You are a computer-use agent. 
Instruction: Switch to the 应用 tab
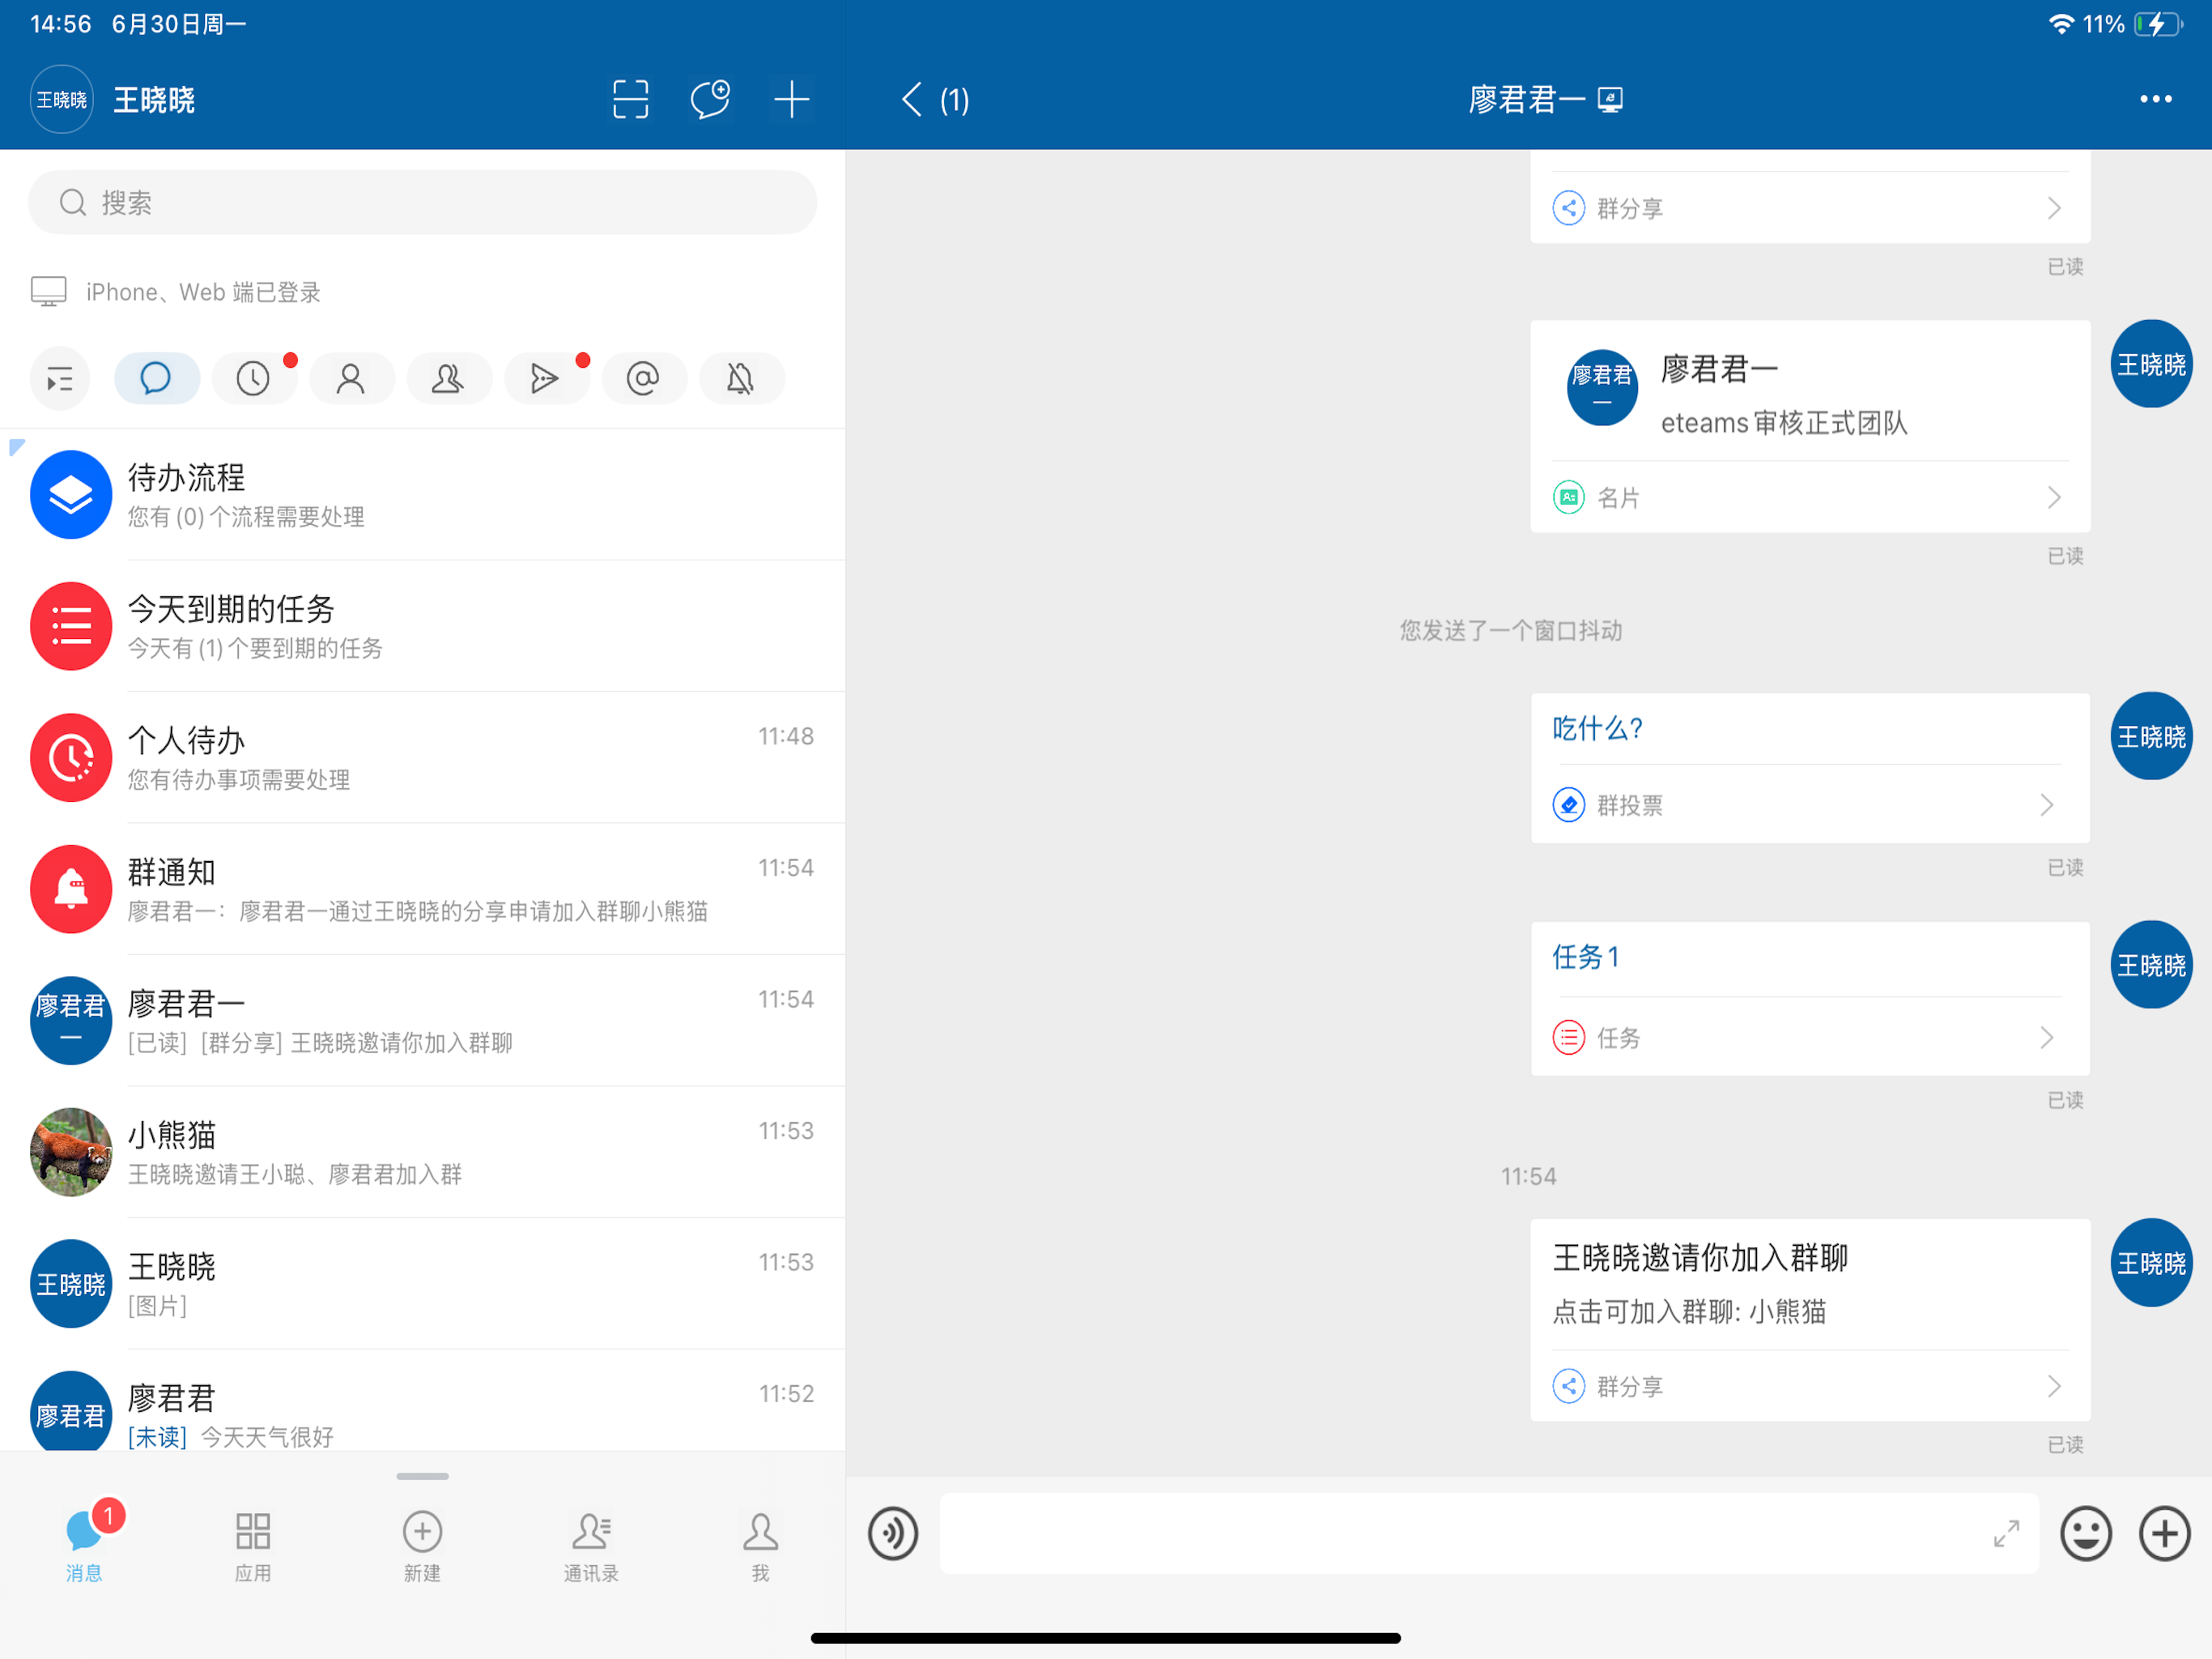click(253, 1546)
